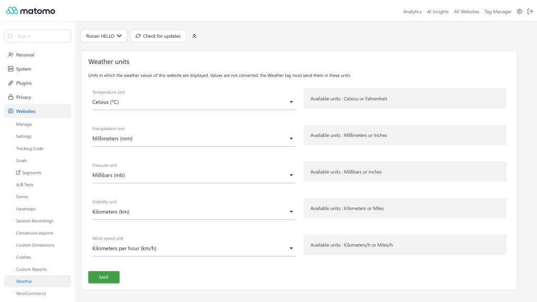Open the Ronan HELLO website selector
The width and height of the screenshot is (537, 302).
point(104,36)
